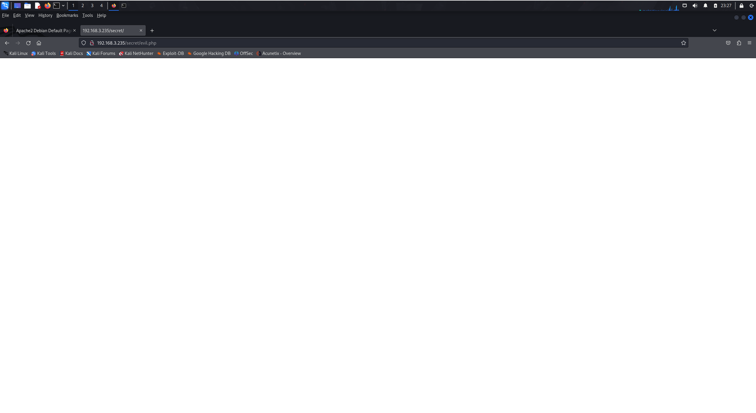Save the page to Pocket

click(x=728, y=43)
